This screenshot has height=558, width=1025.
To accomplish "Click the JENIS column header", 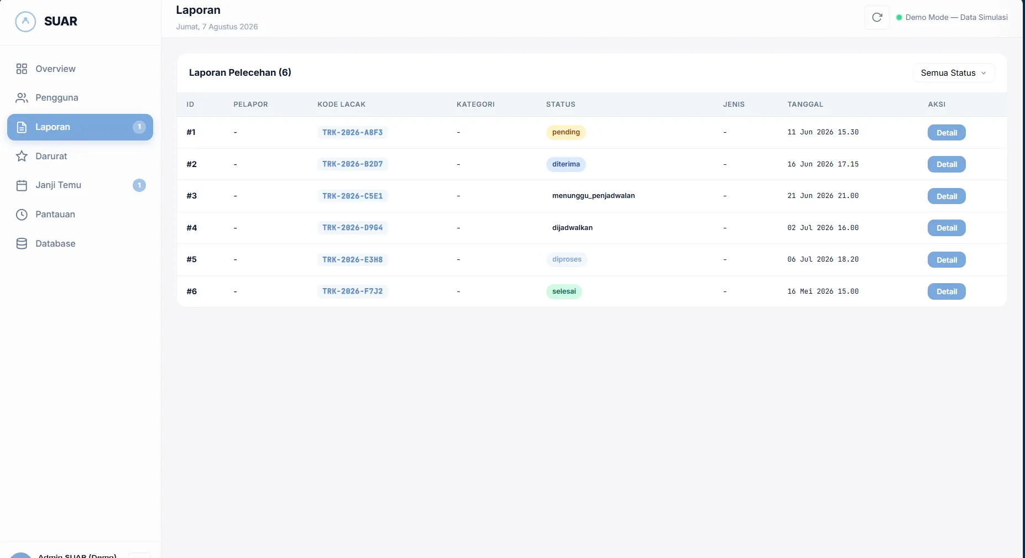I will coord(734,105).
